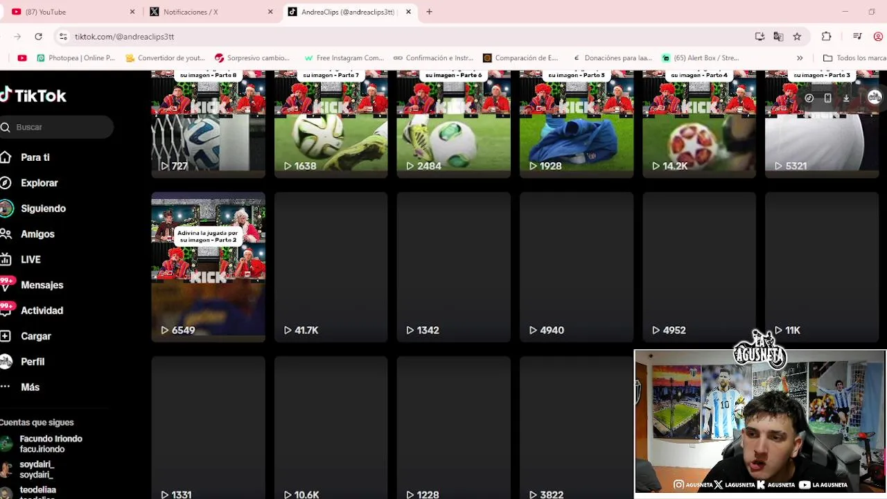Open the Parte 5 video with 1928 views
The image size is (887, 499).
coord(576,123)
